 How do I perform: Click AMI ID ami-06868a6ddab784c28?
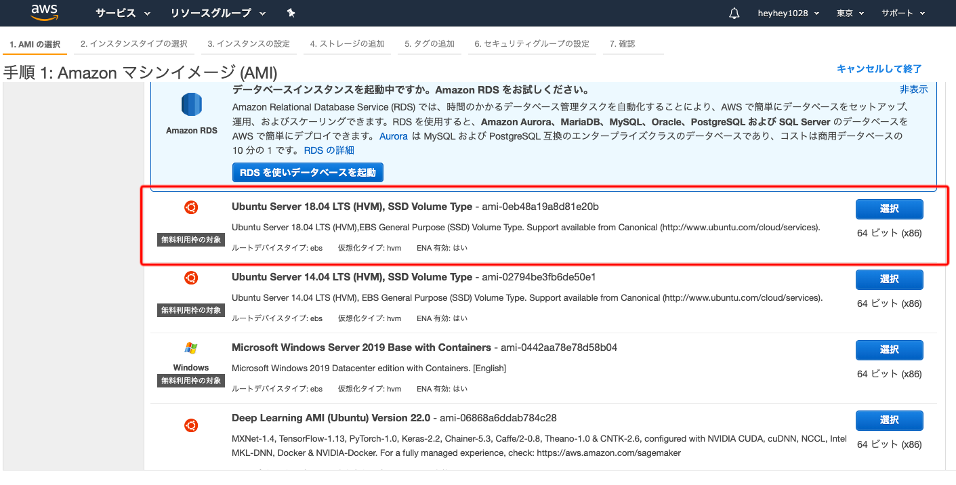pos(498,418)
